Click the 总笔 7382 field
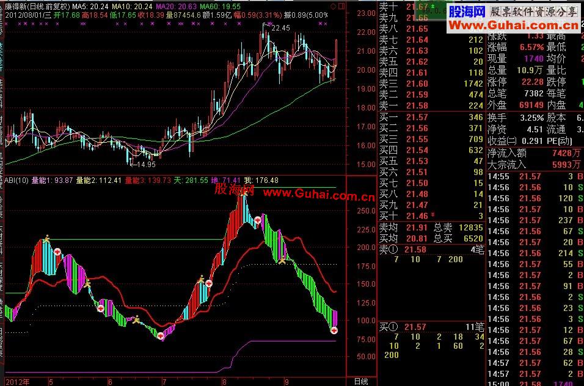The width and height of the screenshot is (584, 386). [x=516, y=93]
